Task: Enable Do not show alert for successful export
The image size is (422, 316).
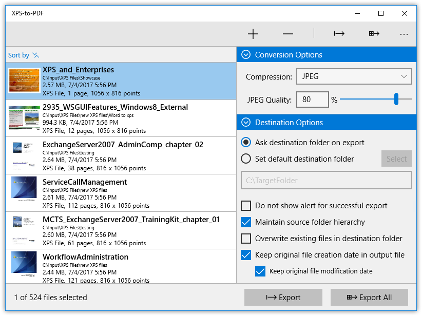Action: [246, 206]
